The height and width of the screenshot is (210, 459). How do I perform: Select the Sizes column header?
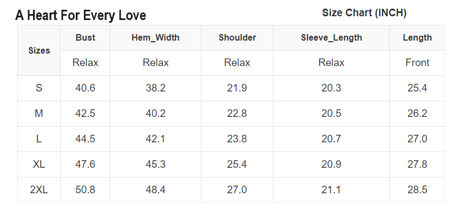coord(39,50)
